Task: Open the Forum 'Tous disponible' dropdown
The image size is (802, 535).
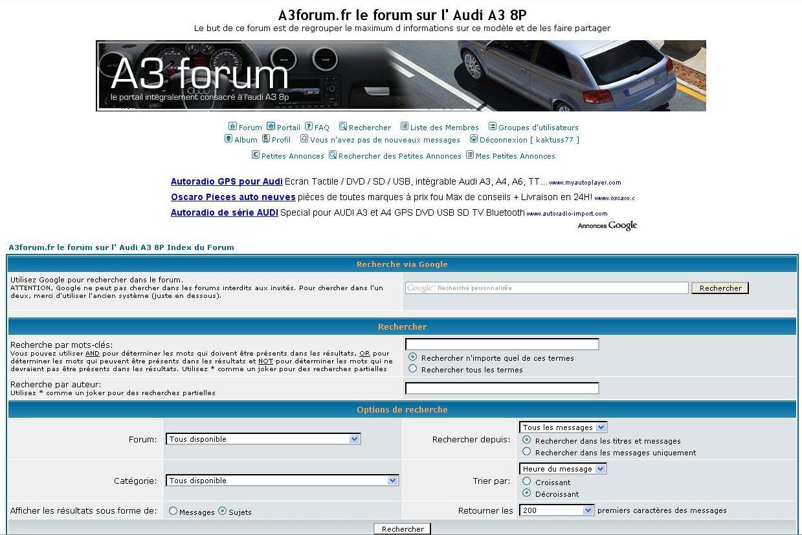Action: click(x=263, y=439)
